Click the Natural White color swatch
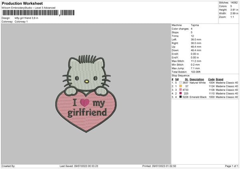 click(181, 83)
